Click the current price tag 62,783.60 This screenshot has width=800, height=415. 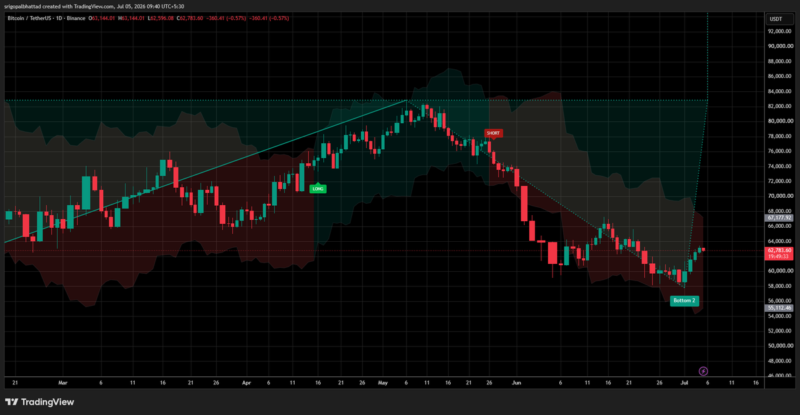point(779,250)
